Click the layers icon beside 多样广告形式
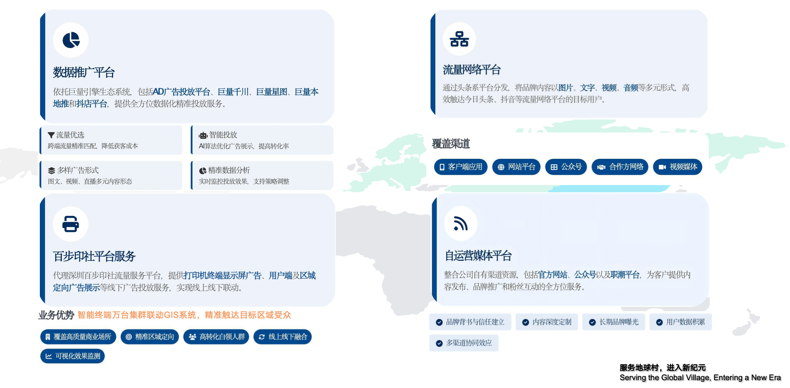 pyautogui.click(x=52, y=171)
